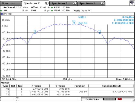The image size is (135, 105).
Task: Click the Ref column header
Action: (x=13, y=86)
